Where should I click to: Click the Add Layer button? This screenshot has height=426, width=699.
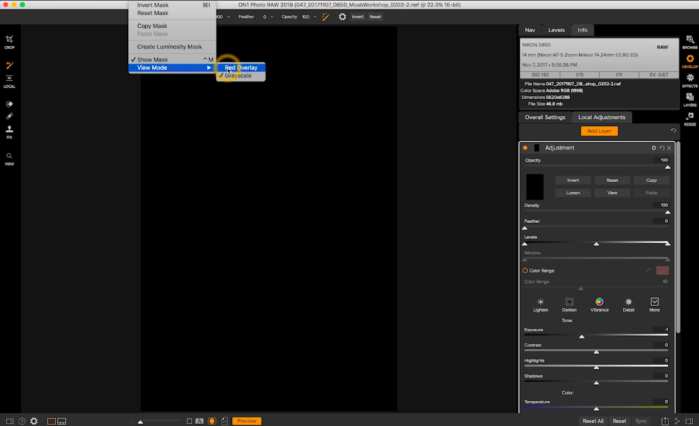pos(599,131)
